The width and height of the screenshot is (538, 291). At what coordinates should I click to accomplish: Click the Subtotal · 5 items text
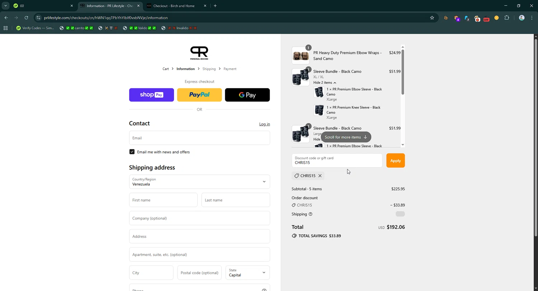[307, 189]
